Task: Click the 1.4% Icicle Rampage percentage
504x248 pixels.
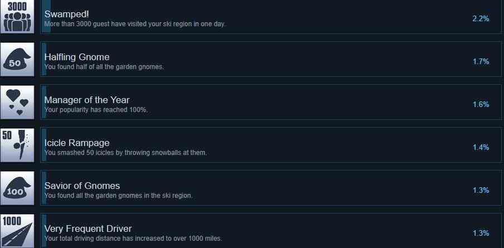Action: [481, 147]
